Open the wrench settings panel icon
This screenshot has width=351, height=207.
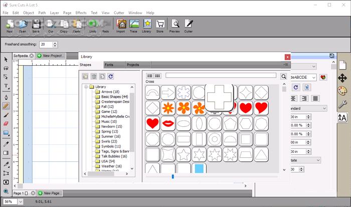(x=342, y=104)
